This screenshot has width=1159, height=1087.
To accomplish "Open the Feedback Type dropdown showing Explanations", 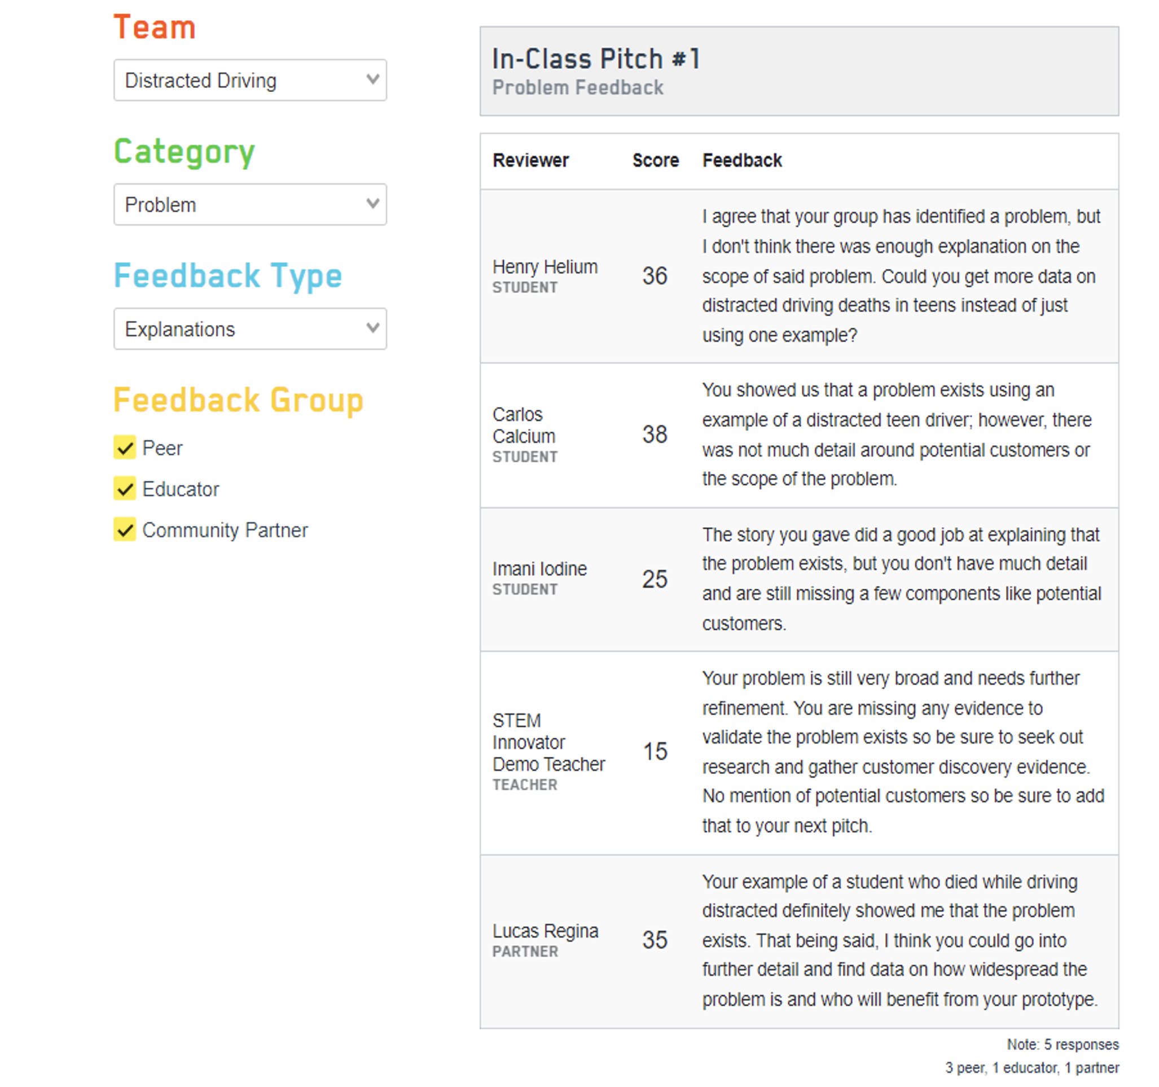I will click(249, 329).
